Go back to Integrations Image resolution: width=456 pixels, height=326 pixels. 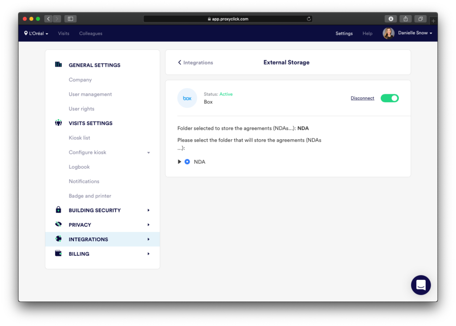tap(195, 63)
